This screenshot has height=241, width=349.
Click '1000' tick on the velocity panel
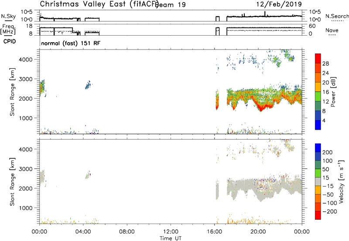click(x=26, y=208)
